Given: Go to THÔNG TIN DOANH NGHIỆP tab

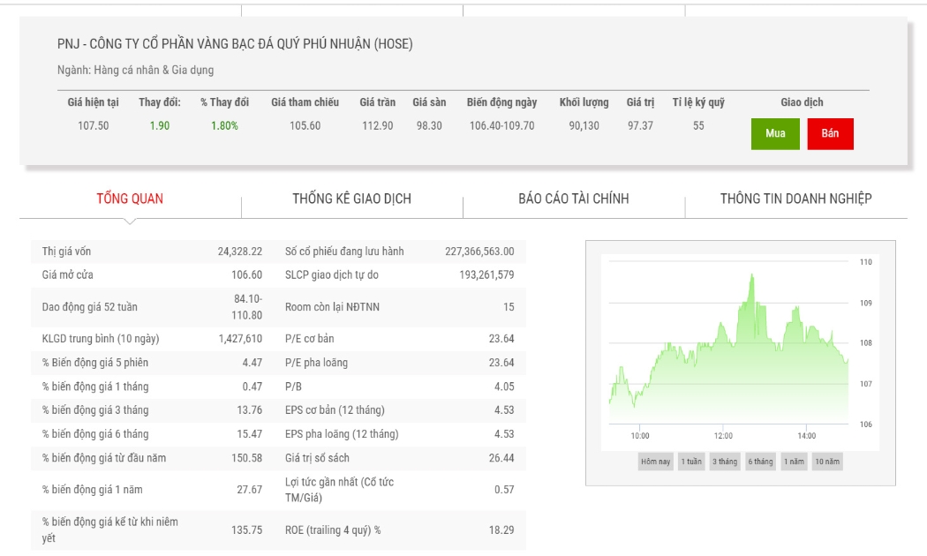Looking at the screenshot, I should [795, 199].
